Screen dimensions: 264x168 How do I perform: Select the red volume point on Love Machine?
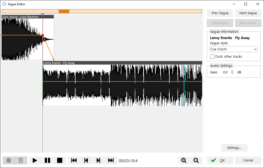42,35
